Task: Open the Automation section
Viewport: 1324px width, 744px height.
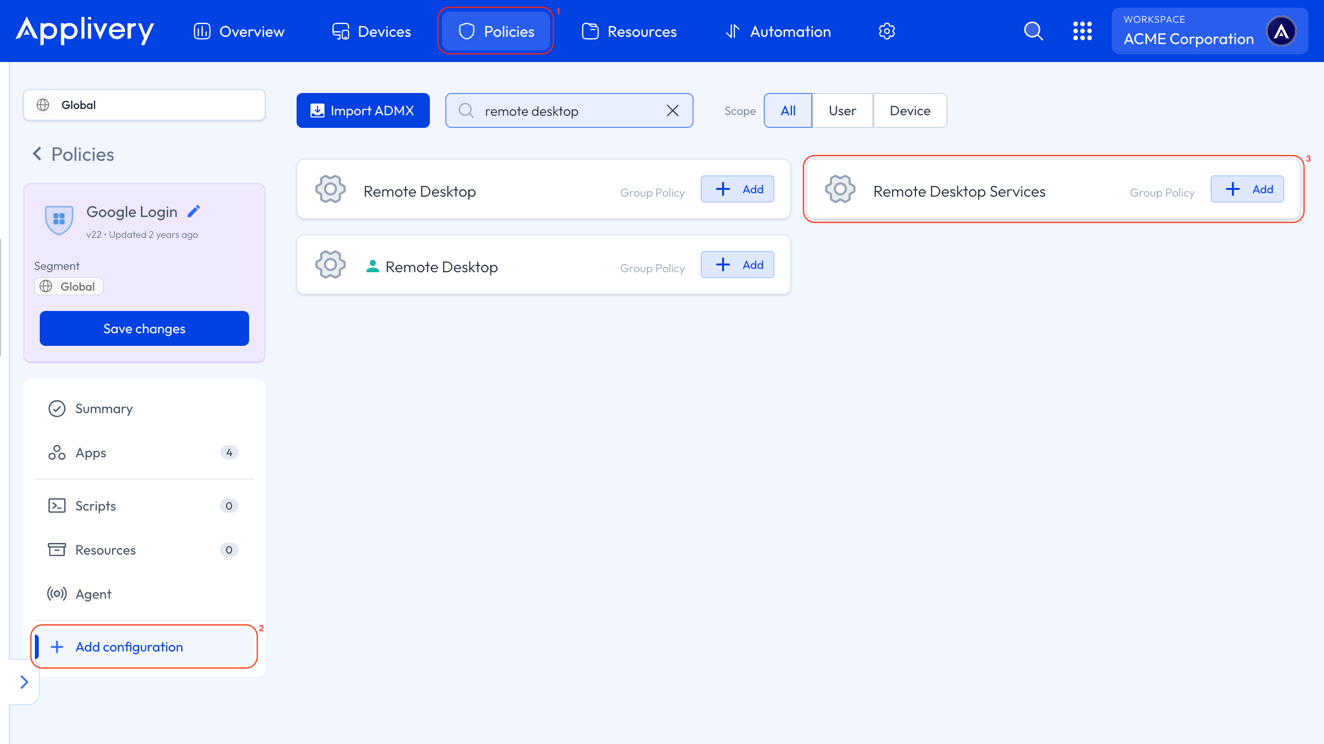Action: (778, 31)
